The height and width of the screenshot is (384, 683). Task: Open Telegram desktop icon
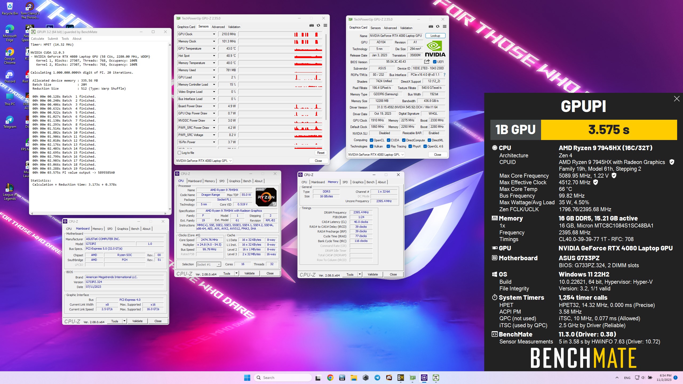(x=10, y=122)
